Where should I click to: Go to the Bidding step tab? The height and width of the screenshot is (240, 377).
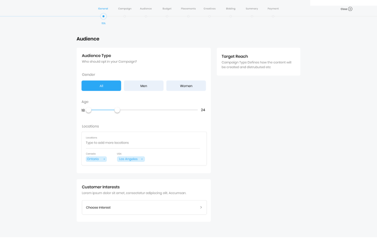click(231, 9)
